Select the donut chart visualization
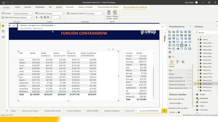Viewport: 218px width, 122px height. pos(186,38)
